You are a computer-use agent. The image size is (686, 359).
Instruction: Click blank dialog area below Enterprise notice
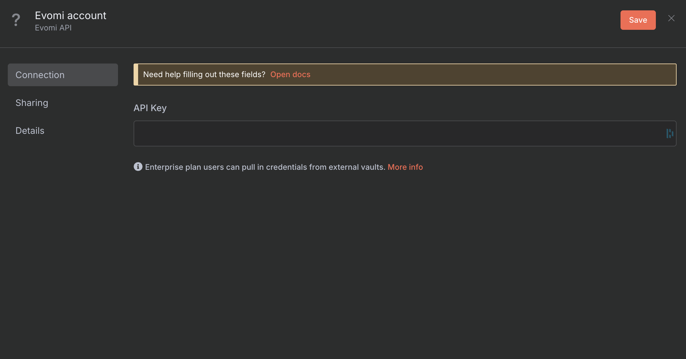[x=405, y=259]
